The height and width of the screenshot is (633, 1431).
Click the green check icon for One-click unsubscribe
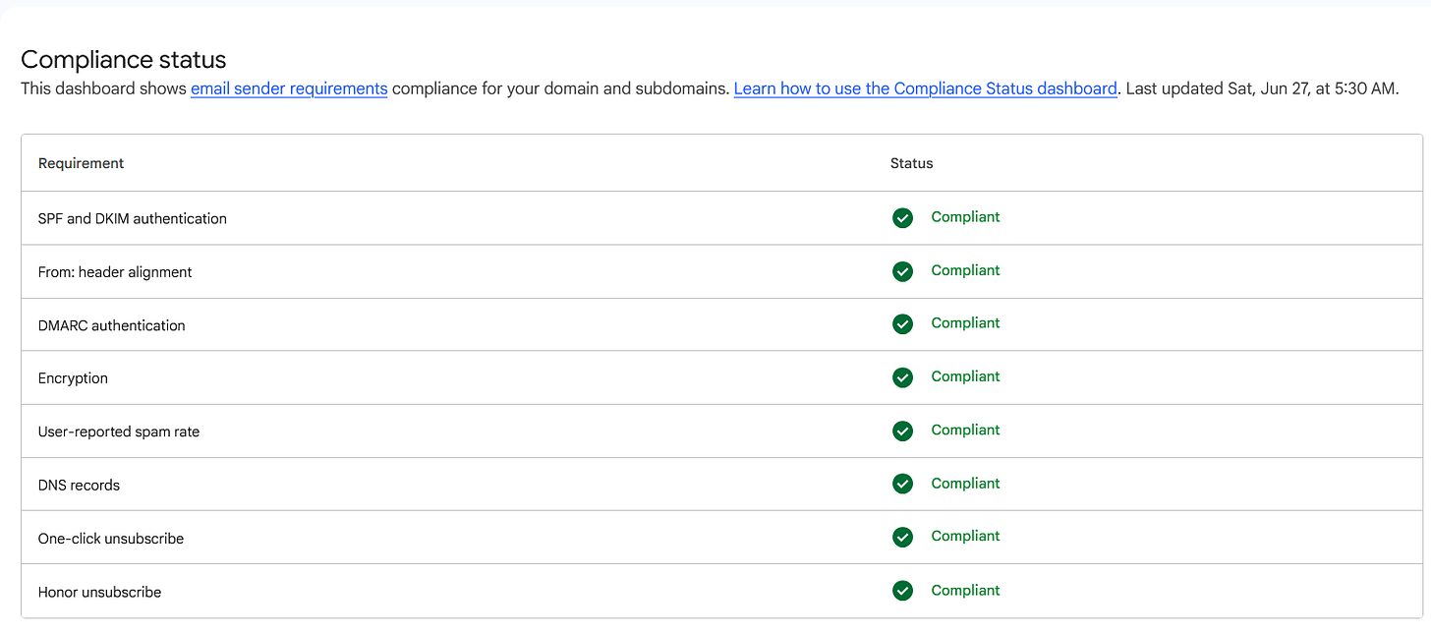[x=902, y=538]
